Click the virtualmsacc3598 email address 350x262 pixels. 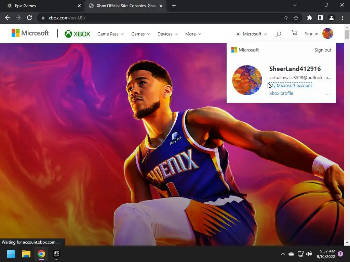coord(300,77)
